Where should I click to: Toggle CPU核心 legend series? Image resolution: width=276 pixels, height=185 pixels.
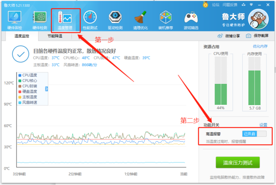[28, 81]
